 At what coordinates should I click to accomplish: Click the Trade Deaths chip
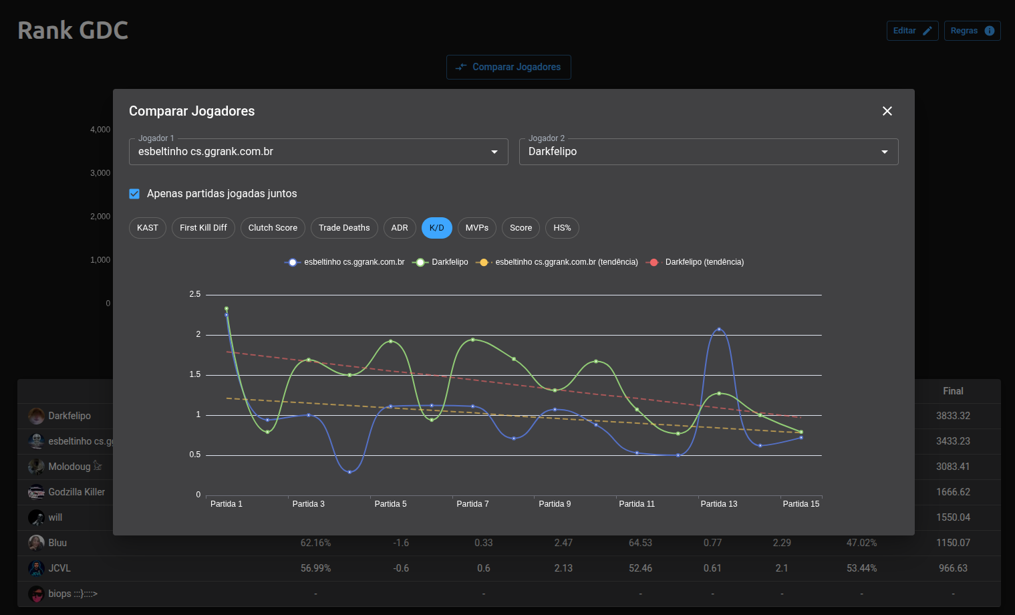344,228
